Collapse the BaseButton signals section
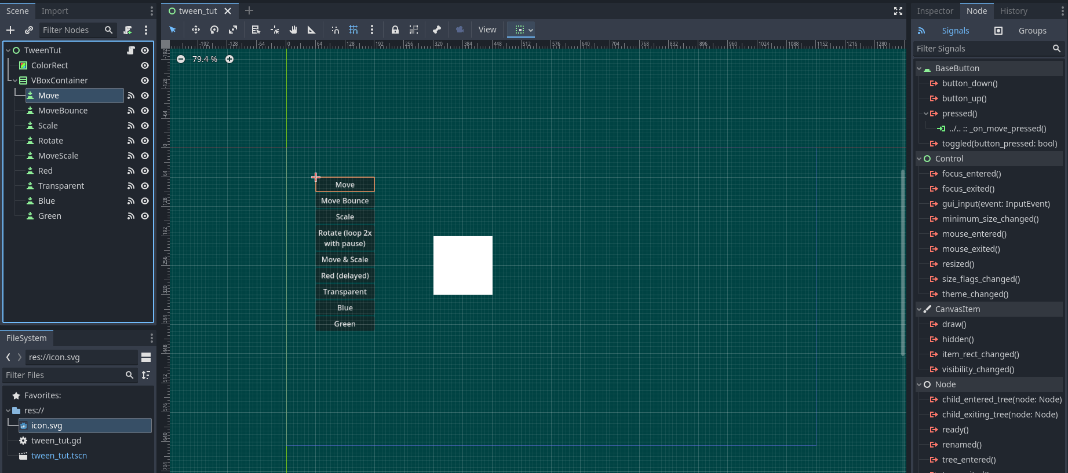The image size is (1068, 473). coord(919,68)
